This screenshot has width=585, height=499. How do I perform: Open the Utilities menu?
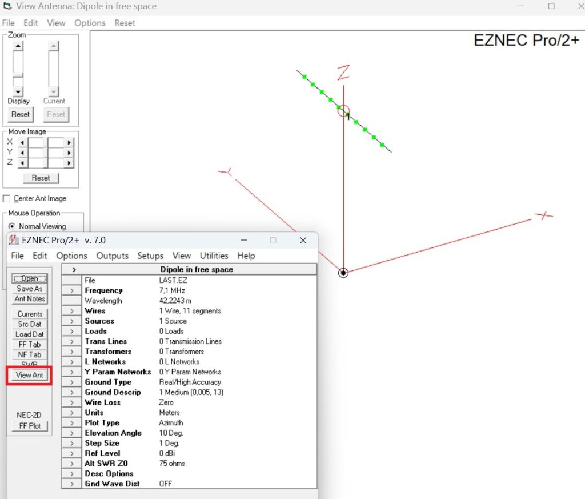coord(214,256)
